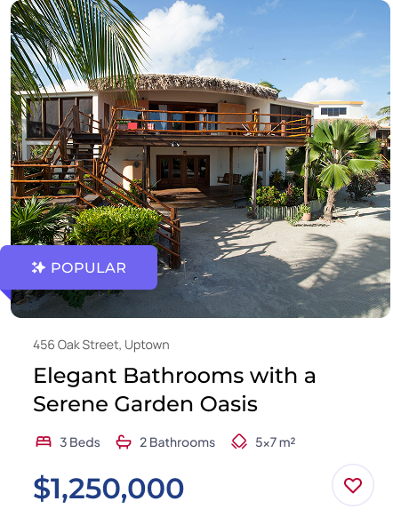Click the house's ground-floor double doors
This screenshot has width=393, height=525.
[183, 171]
